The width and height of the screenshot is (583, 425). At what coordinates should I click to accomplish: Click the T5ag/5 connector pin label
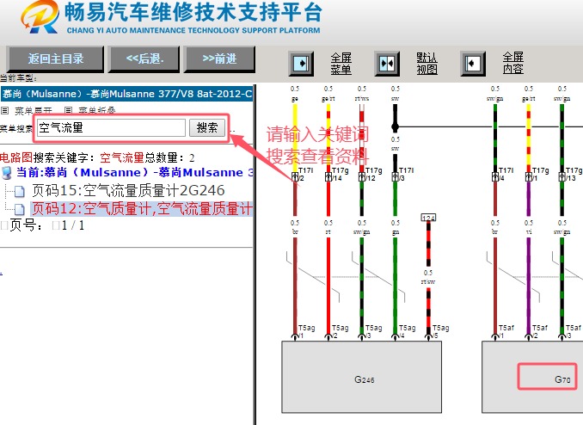tap(440, 331)
